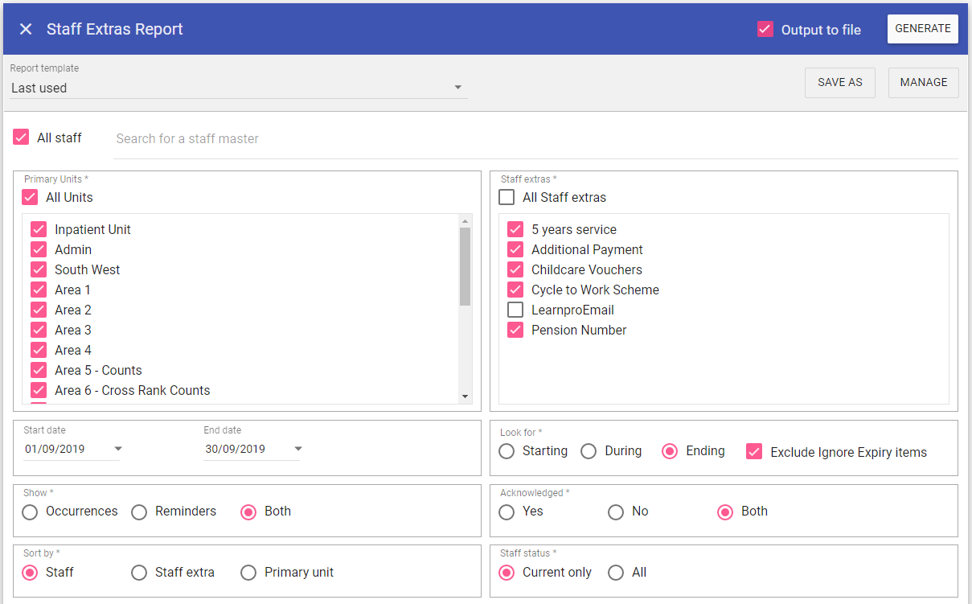Expand the Report template dropdown

457,88
